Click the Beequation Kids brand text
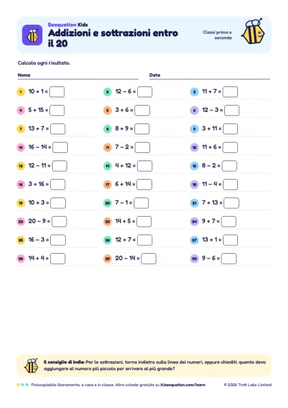288x408 pixels. click(68, 25)
